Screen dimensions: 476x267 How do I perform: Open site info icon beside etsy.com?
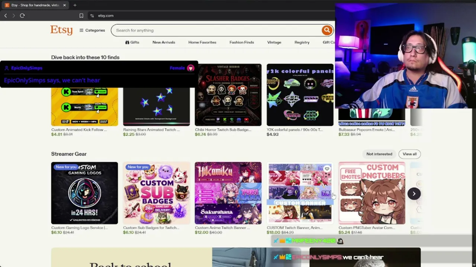click(x=92, y=16)
